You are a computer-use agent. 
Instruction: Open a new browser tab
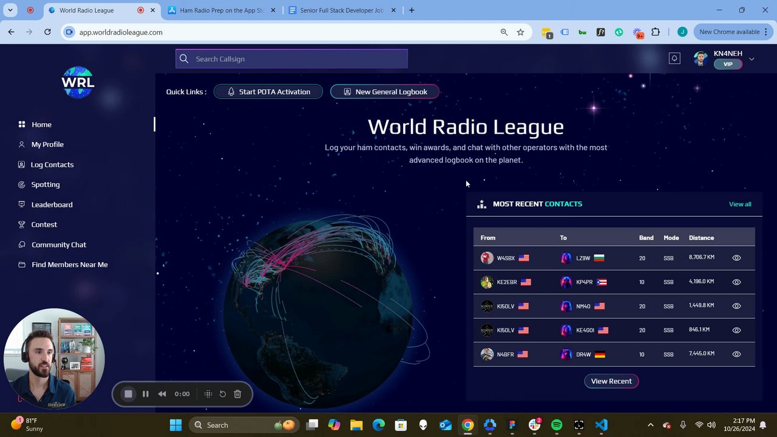click(412, 10)
